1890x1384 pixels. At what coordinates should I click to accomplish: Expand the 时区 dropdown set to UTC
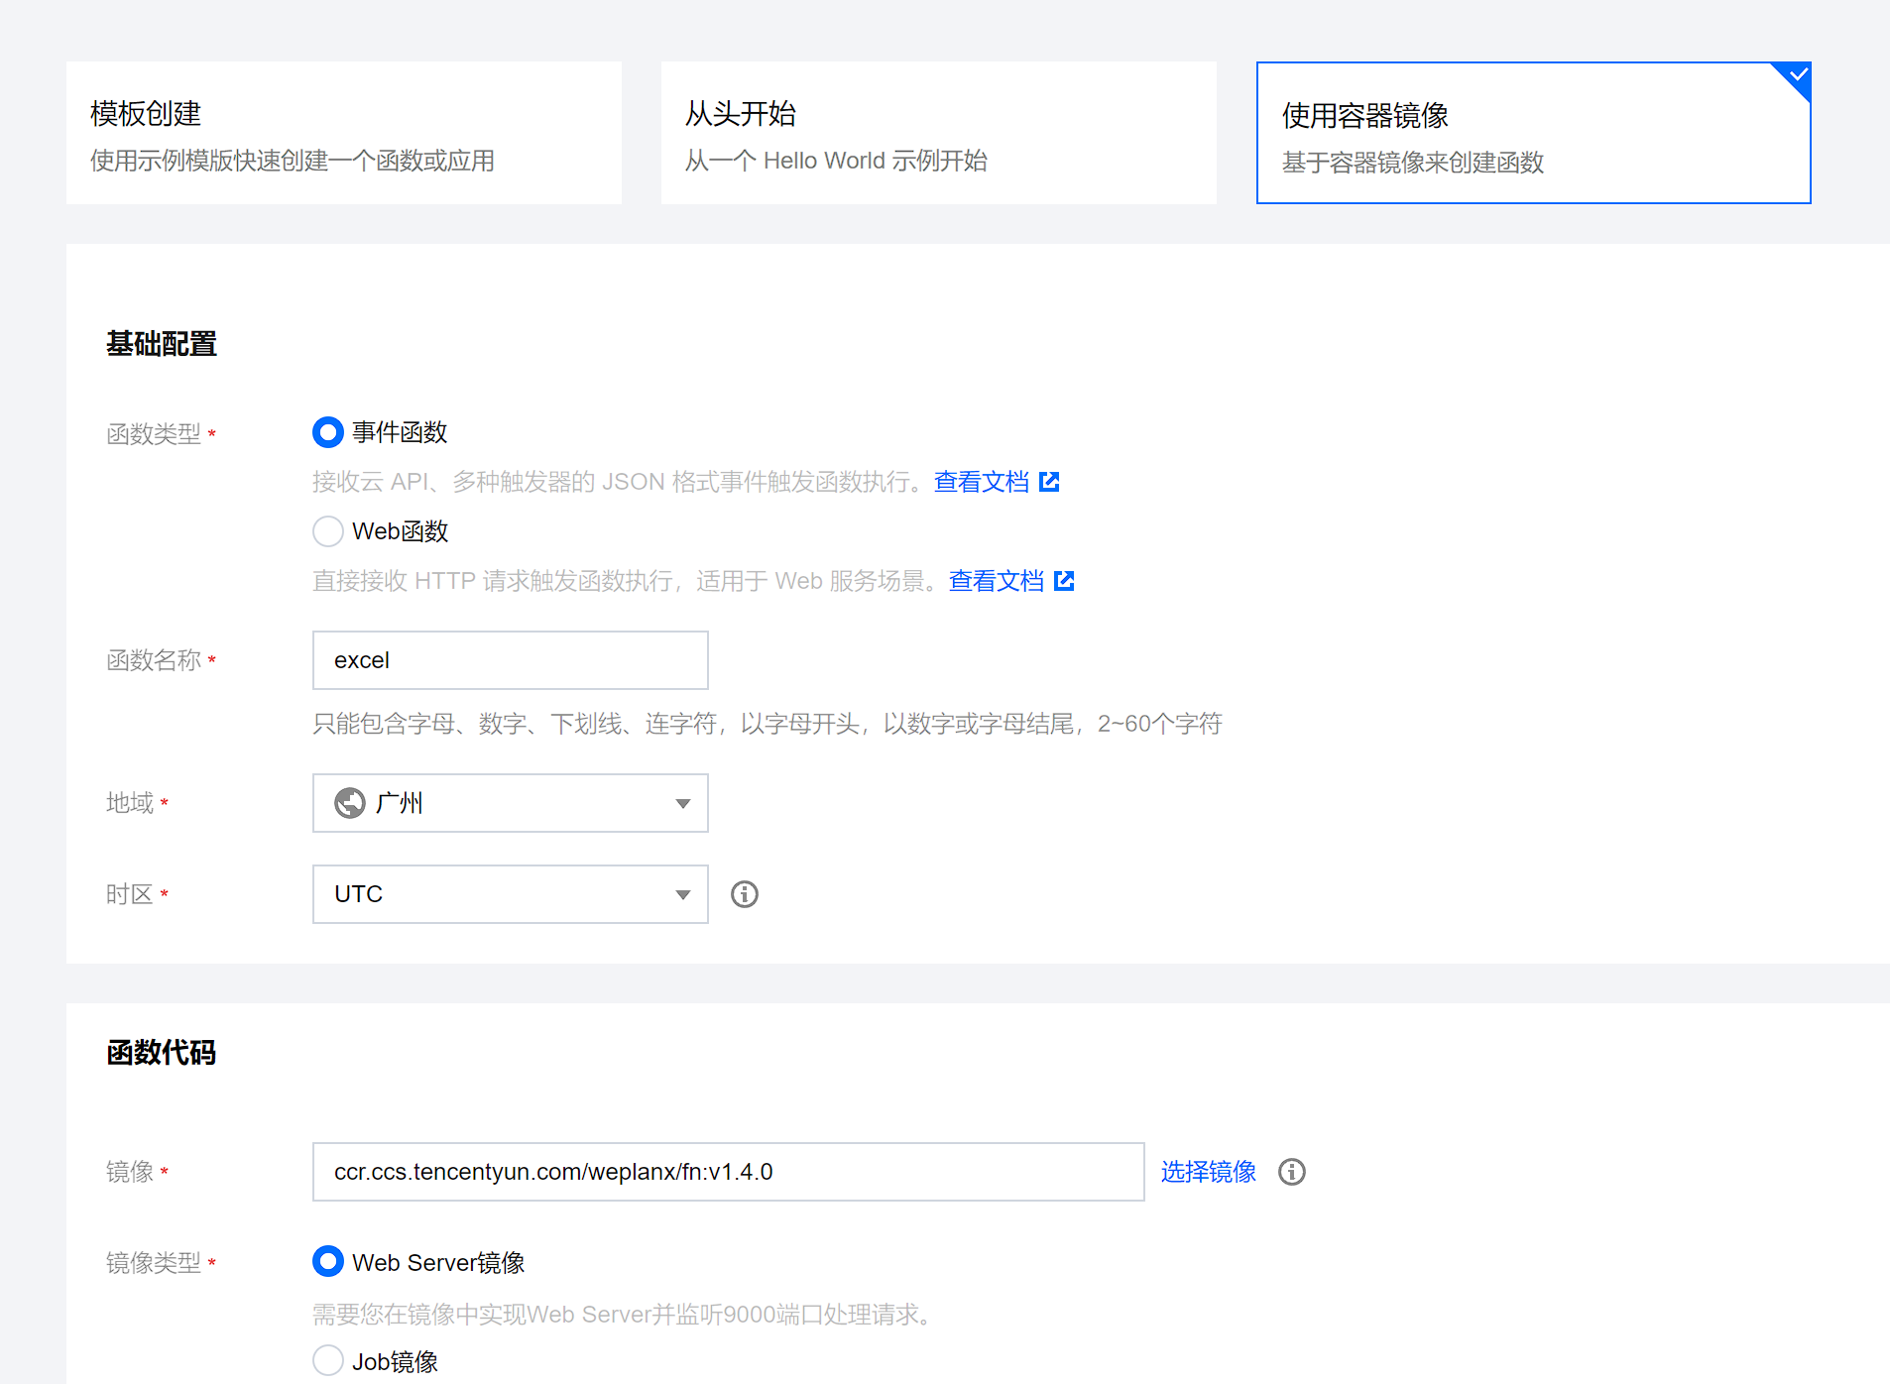[510, 894]
